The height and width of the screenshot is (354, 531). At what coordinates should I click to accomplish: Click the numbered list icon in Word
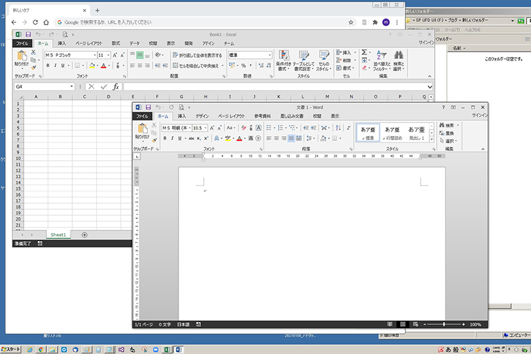(280, 128)
